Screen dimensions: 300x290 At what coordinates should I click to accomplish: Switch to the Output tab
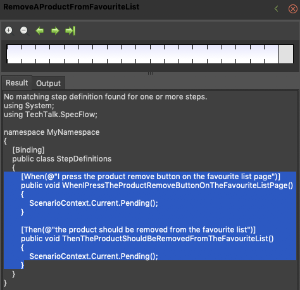pyautogui.click(x=48, y=84)
